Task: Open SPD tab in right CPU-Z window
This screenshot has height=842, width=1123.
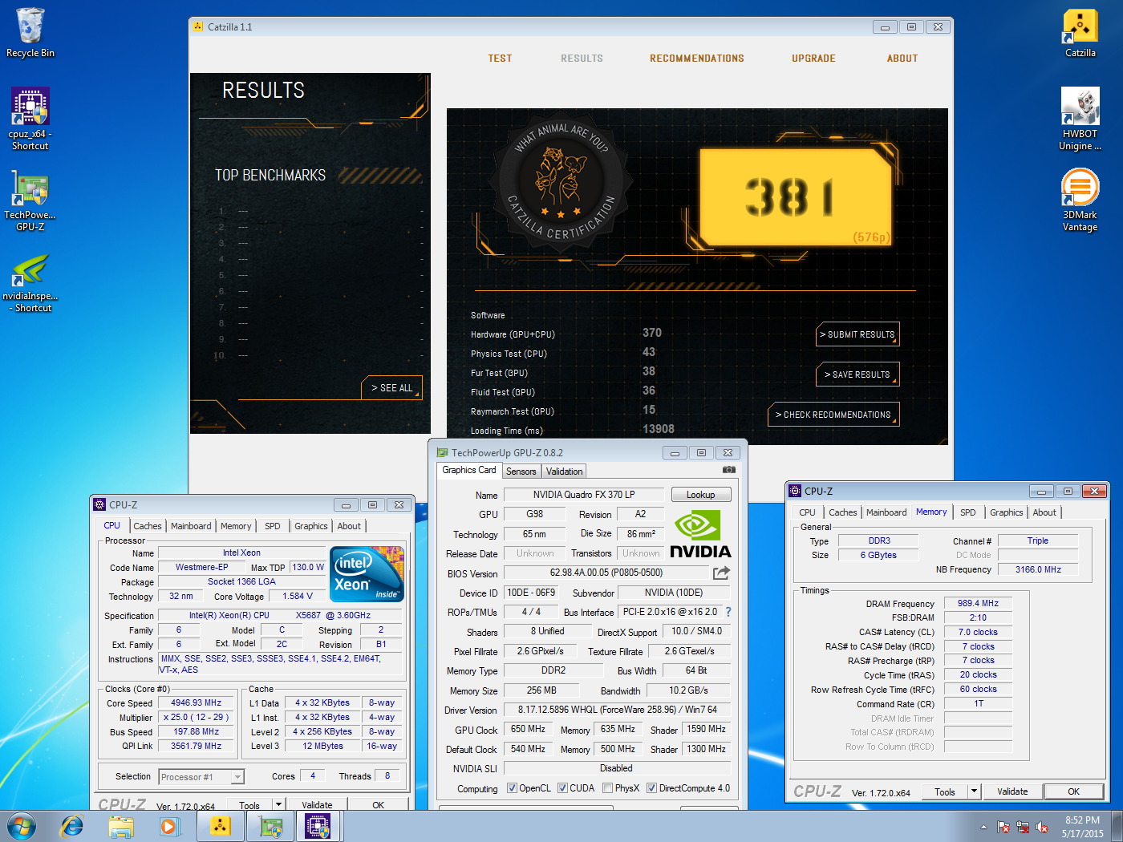Action: coord(967,512)
